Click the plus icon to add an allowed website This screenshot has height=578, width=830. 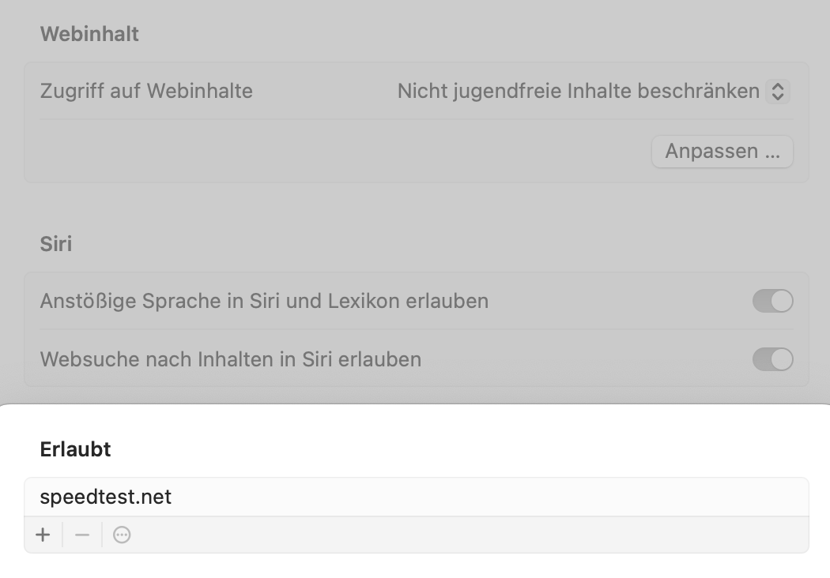43,535
